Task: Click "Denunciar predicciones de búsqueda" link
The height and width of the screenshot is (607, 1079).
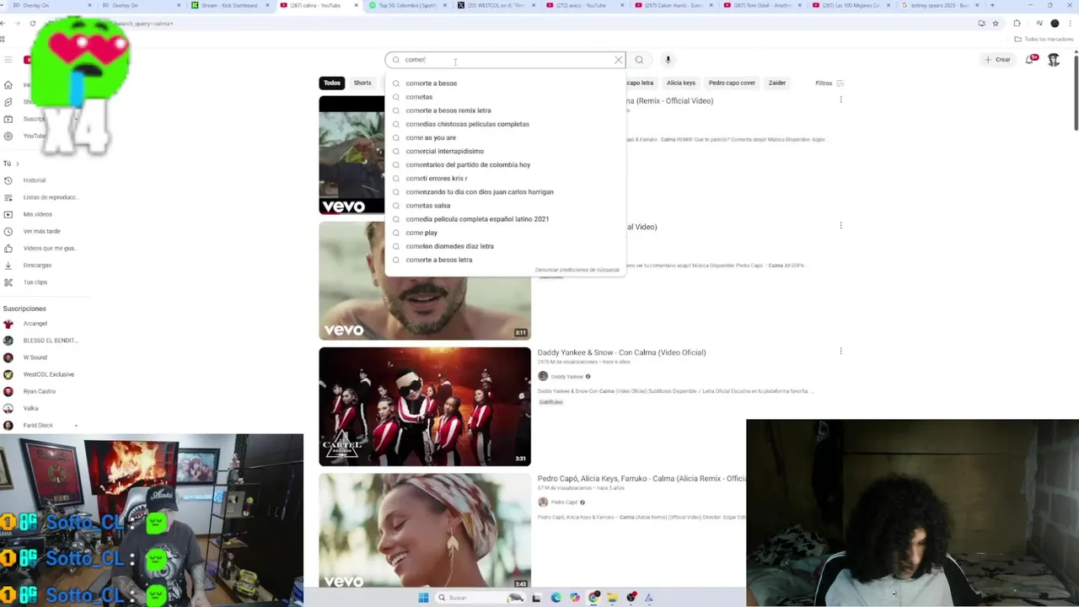Action: [x=577, y=270]
